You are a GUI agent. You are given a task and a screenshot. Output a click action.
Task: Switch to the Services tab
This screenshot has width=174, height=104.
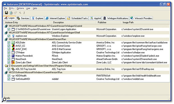(x=23, y=18)
